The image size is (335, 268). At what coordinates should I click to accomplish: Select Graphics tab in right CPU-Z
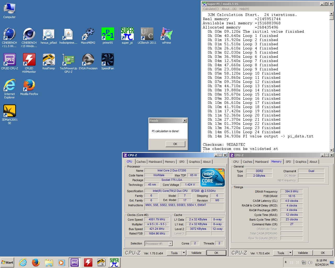click(301, 162)
